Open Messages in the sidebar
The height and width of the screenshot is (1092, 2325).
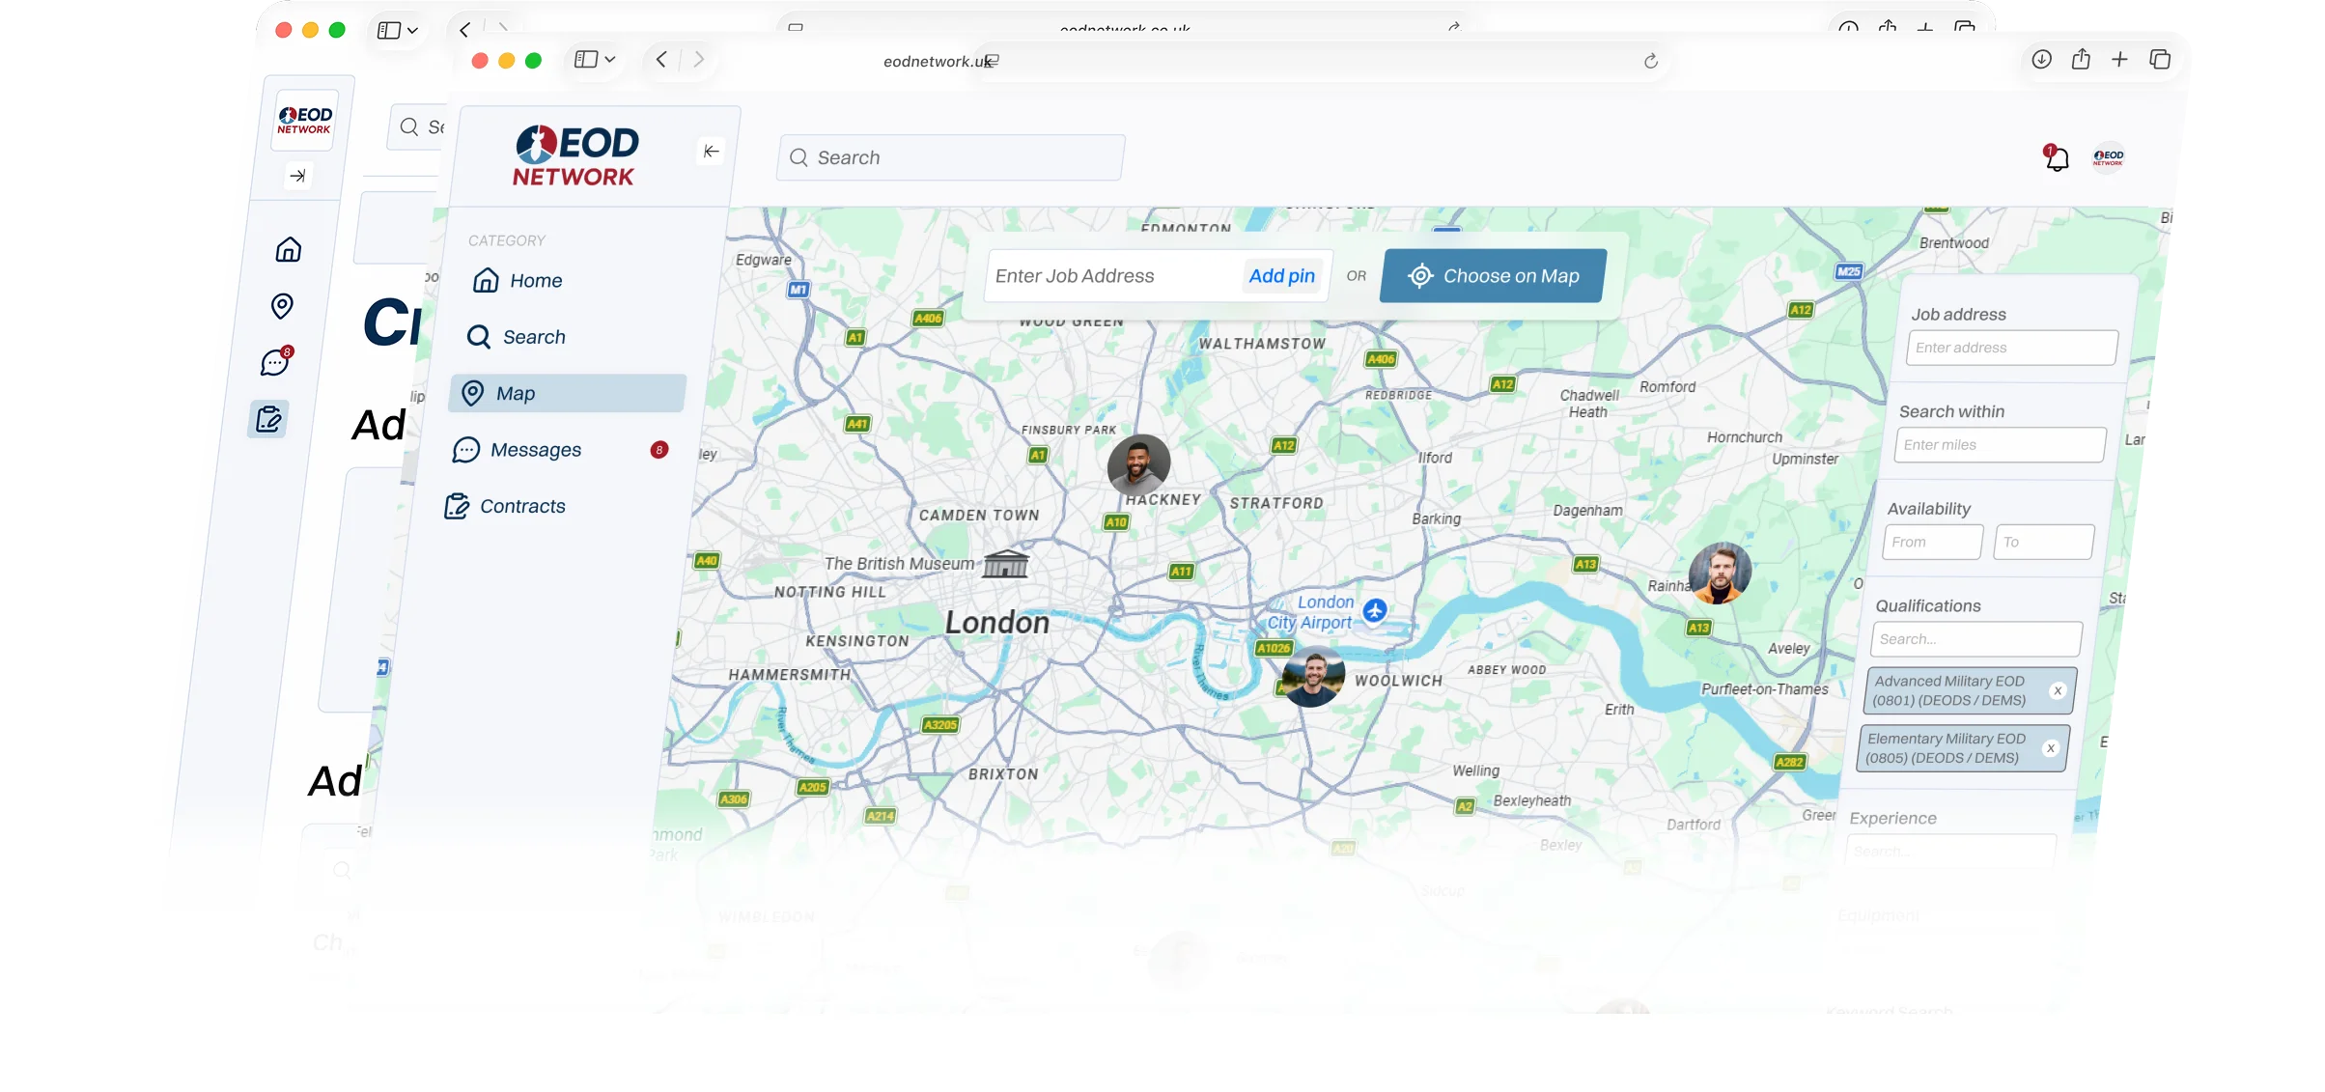point(536,450)
